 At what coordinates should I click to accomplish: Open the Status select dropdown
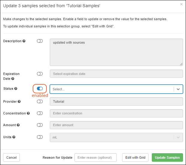[112, 89]
